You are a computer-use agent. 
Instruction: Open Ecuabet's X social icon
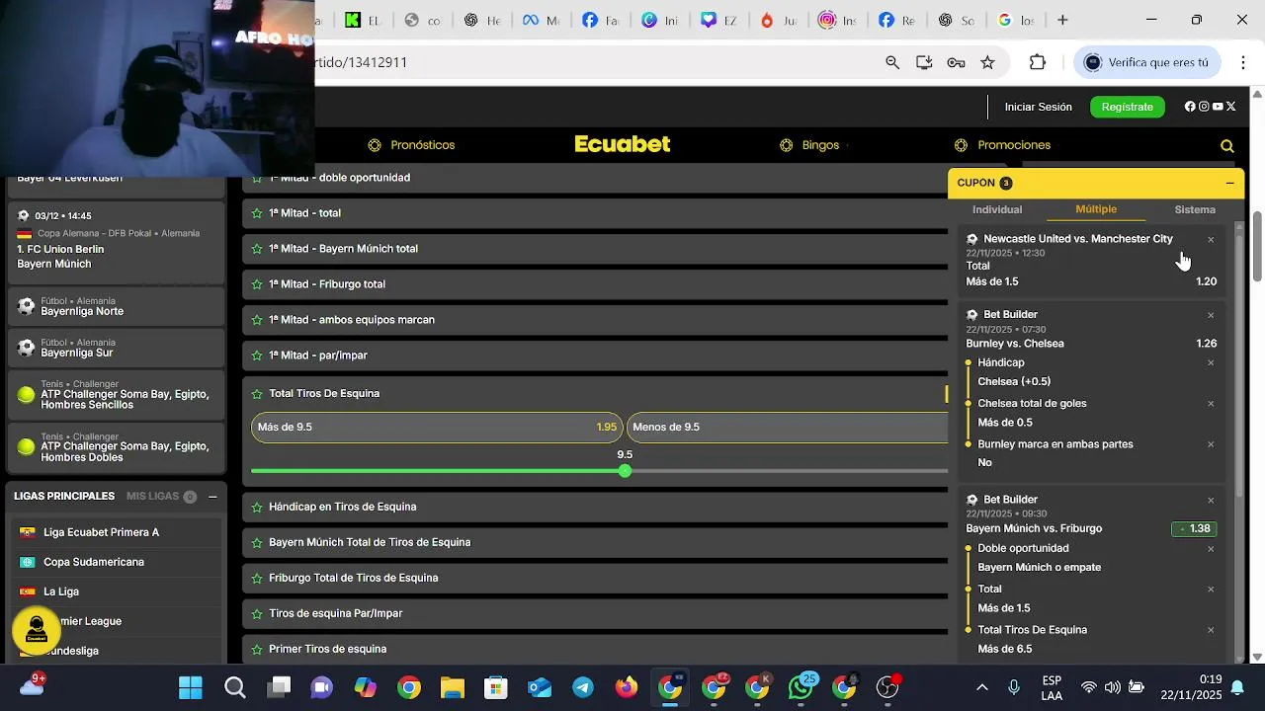click(x=1231, y=107)
